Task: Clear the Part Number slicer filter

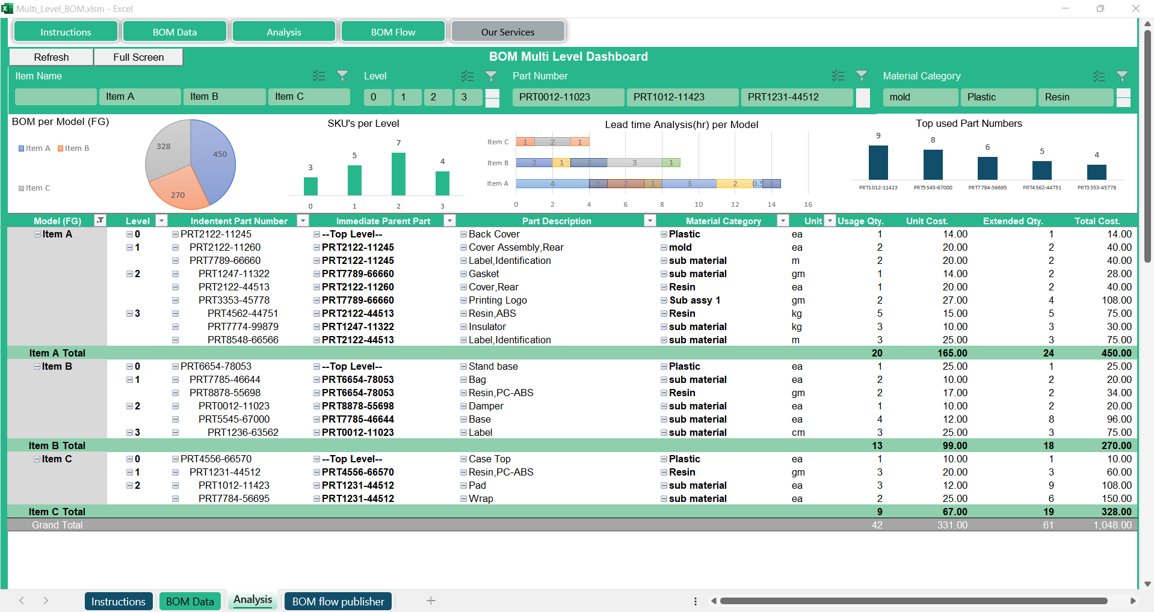Action: [862, 76]
